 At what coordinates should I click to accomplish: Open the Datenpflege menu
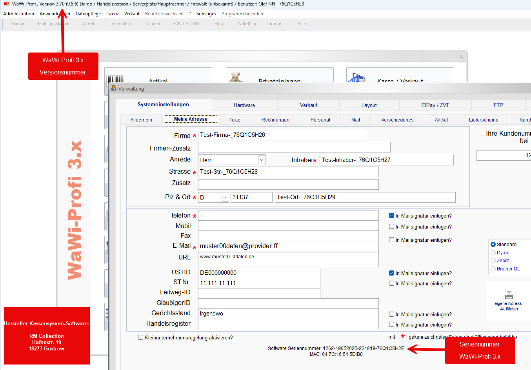[x=88, y=14]
